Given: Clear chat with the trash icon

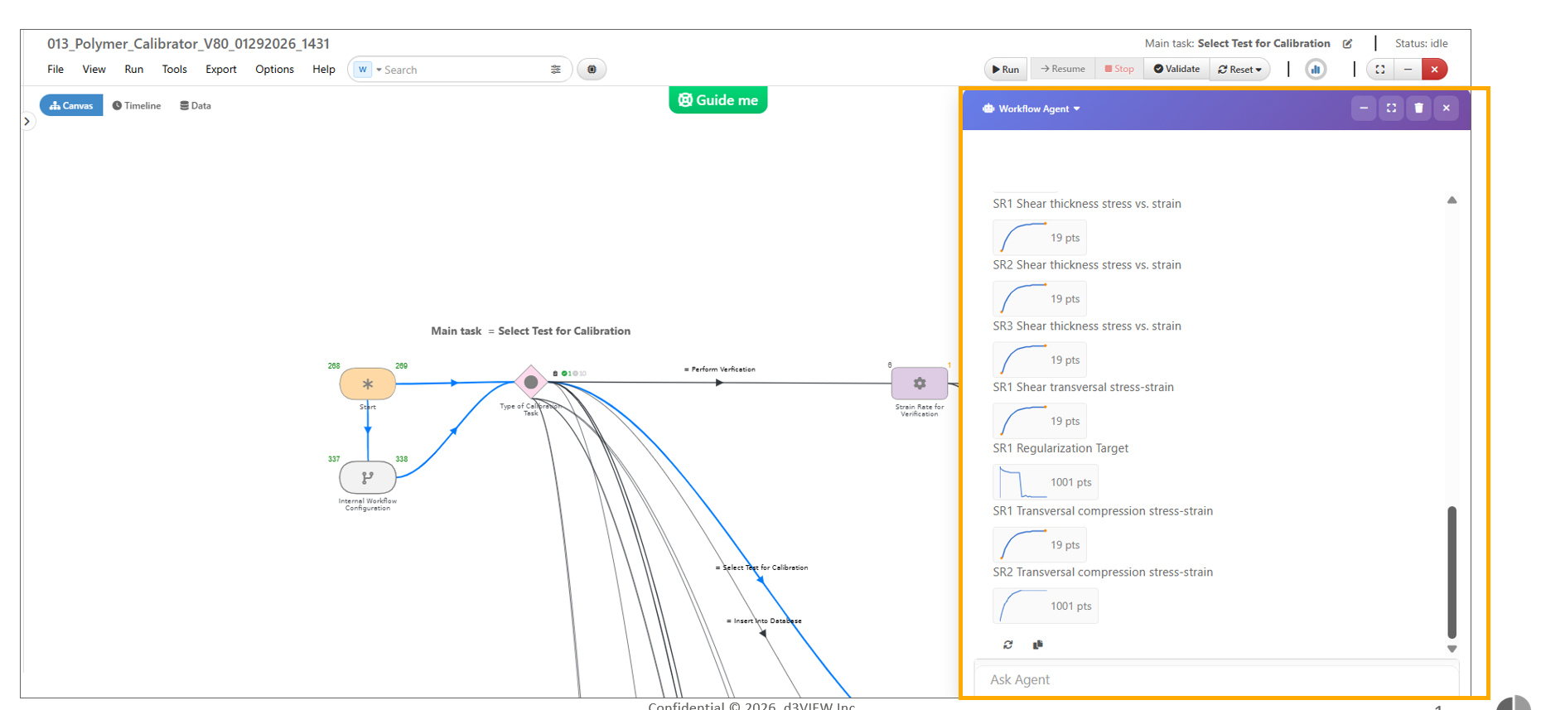Looking at the screenshot, I should pos(1418,109).
